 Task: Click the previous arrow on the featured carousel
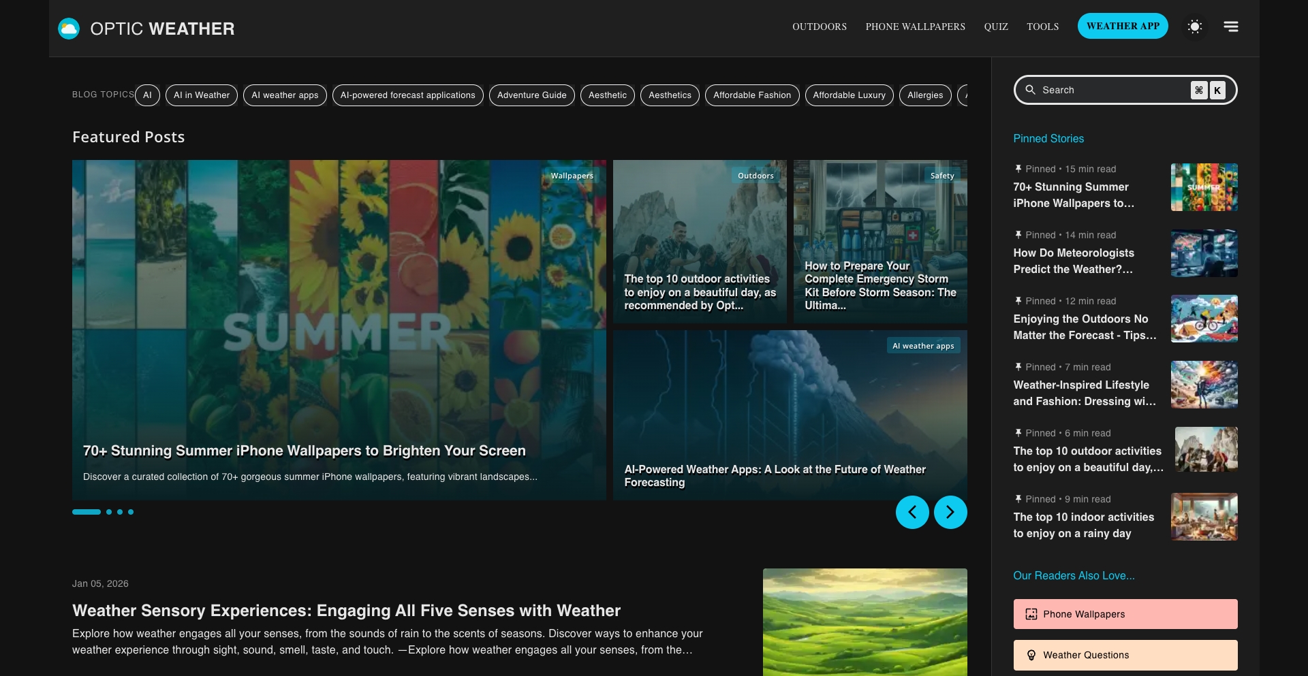click(x=912, y=512)
